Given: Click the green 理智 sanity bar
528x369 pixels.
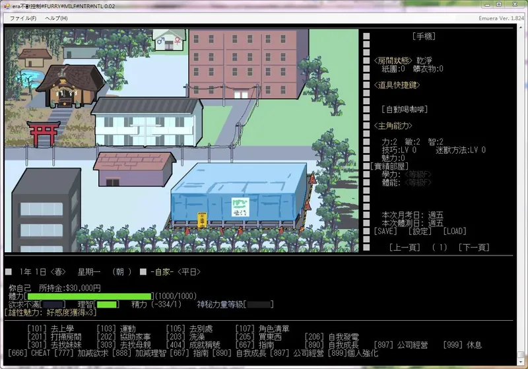Looking at the screenshot, I should coord(107,305).
